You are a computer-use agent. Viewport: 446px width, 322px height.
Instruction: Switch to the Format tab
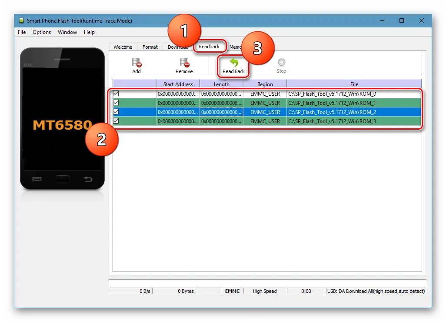click(x=150, y=47)
